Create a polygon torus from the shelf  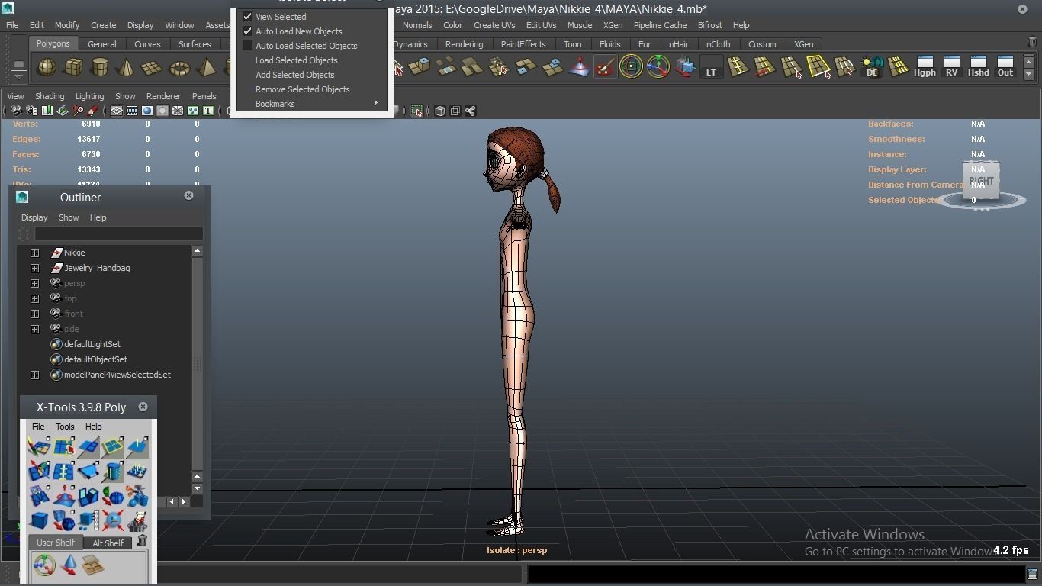tap(179, 68)
